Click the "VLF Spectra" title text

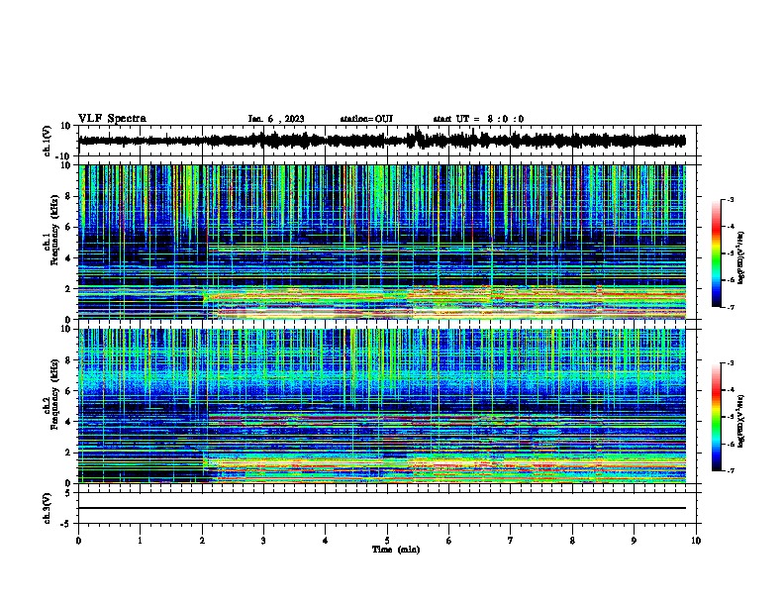(112, 118)
